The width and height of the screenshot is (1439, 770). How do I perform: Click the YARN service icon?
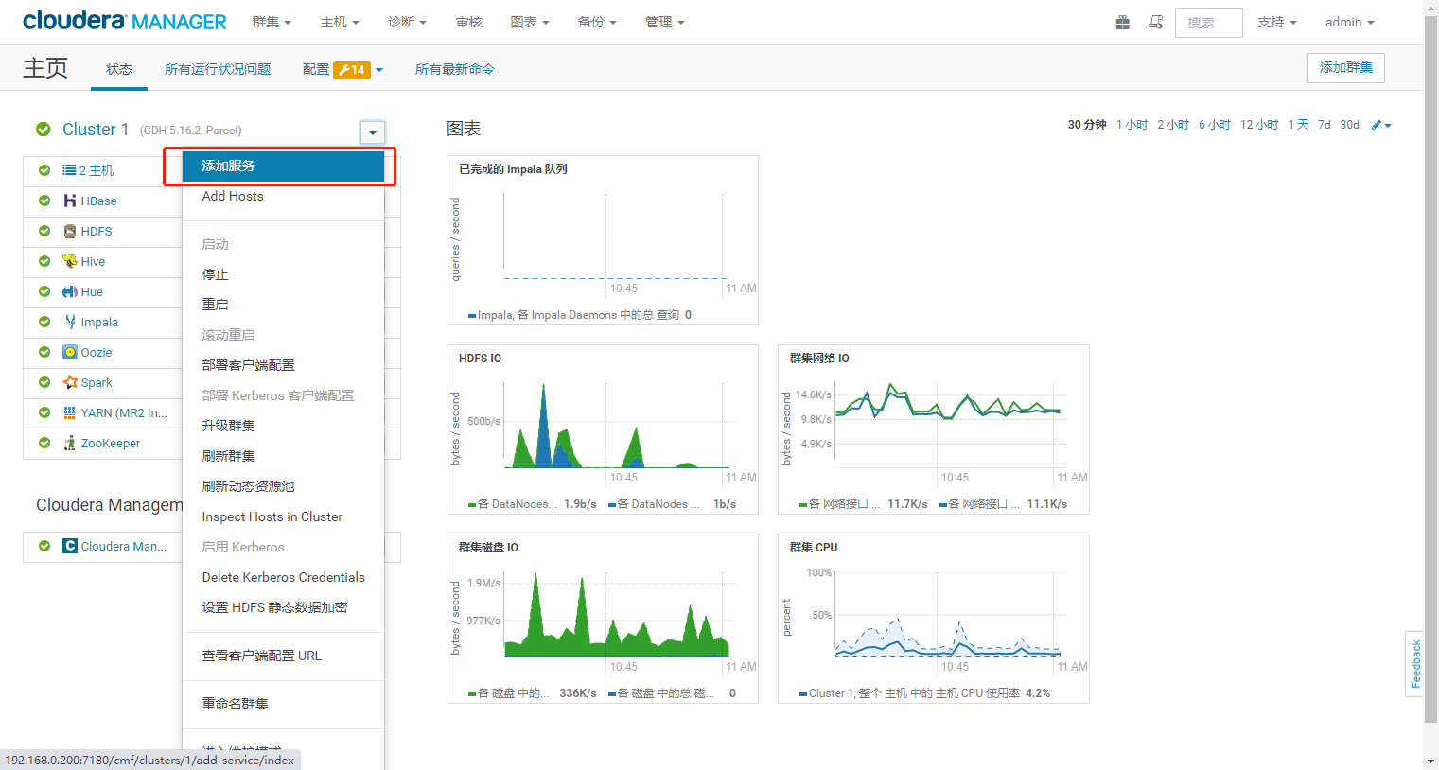click(70, 412)
